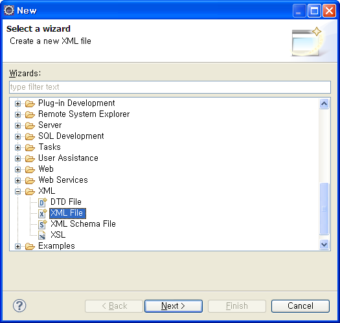This screenshot has width=340, height=323.
Task: Click the Plug-in Development folder icon
Action: pyautogui.click(x=30, y=103)
